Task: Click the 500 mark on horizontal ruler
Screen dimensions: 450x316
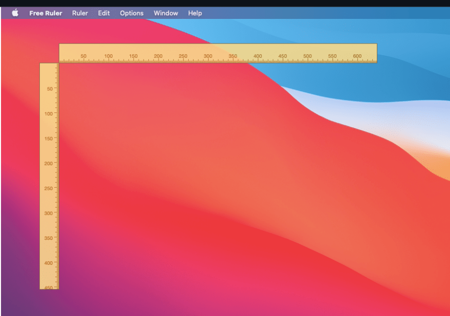Action: (307, 56)
